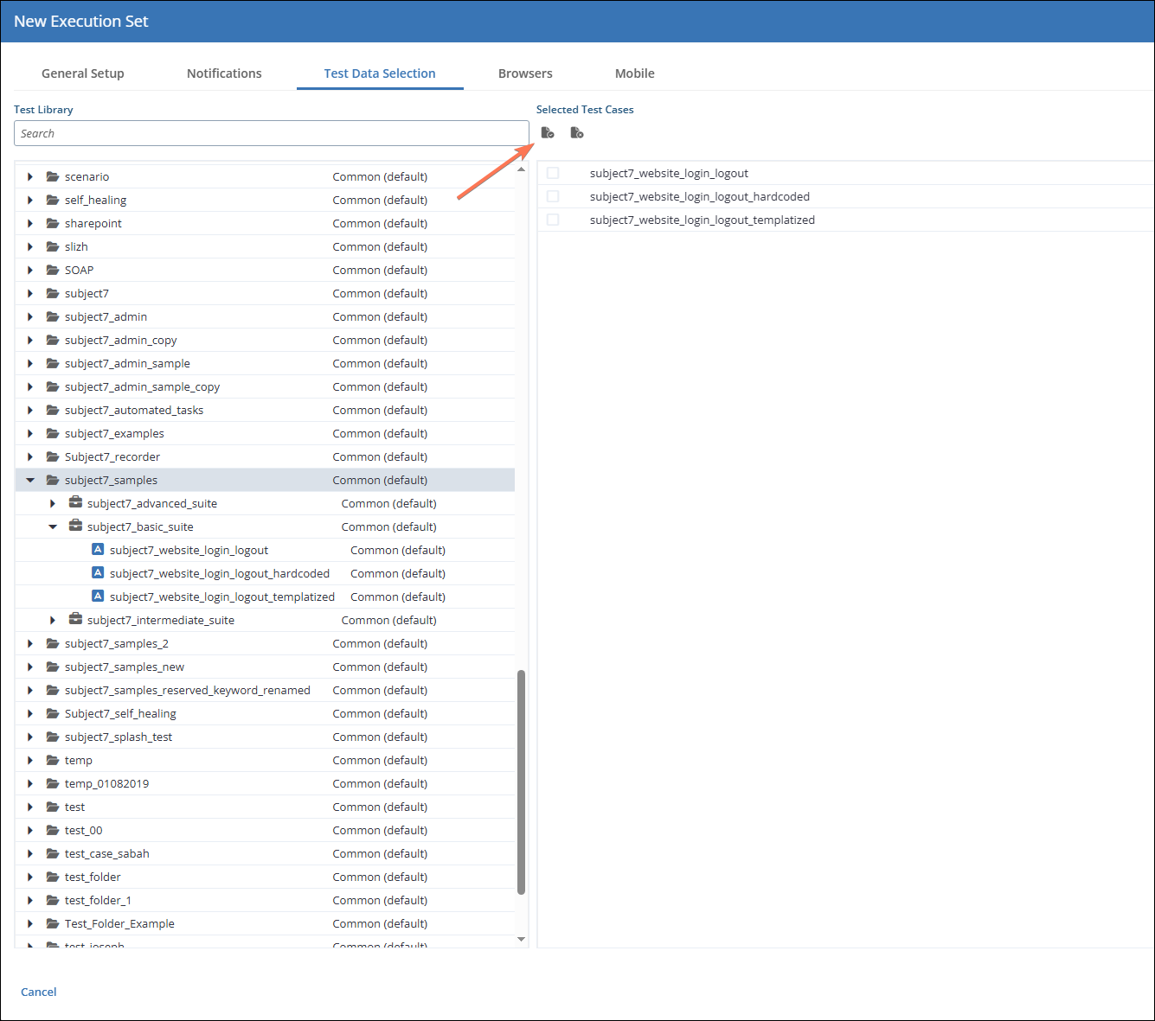Click the subject7_intermediate_suite briefcase icon
Viewport: 1155px width, 1021px height.
pos(75,619)
